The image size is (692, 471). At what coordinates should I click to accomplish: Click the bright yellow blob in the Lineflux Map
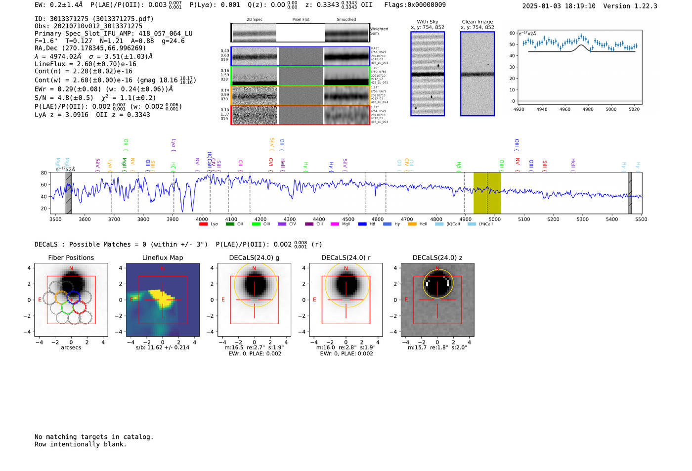(163, 298)
